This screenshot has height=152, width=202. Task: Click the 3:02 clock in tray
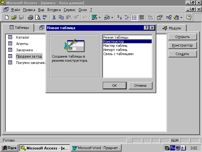(x=194, y=148)
